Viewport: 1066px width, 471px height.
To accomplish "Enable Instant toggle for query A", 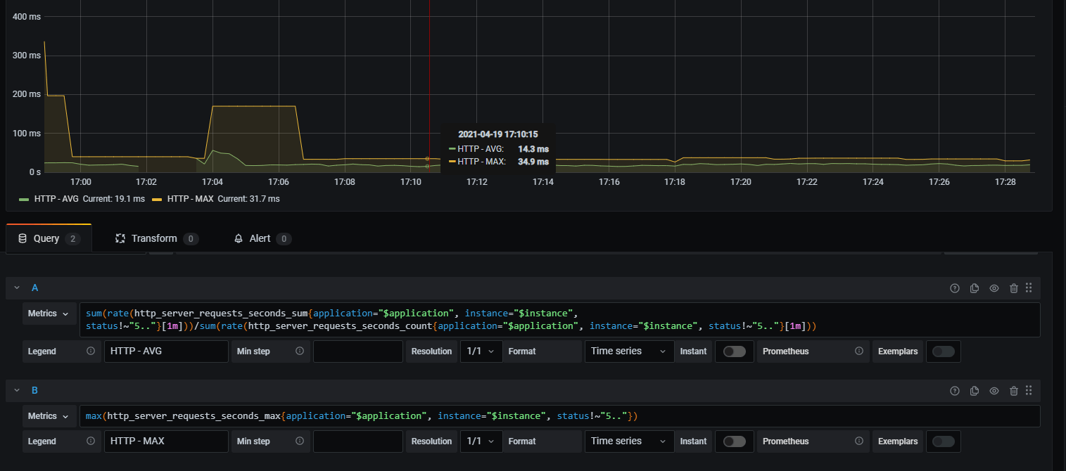I will coord(734,351).
